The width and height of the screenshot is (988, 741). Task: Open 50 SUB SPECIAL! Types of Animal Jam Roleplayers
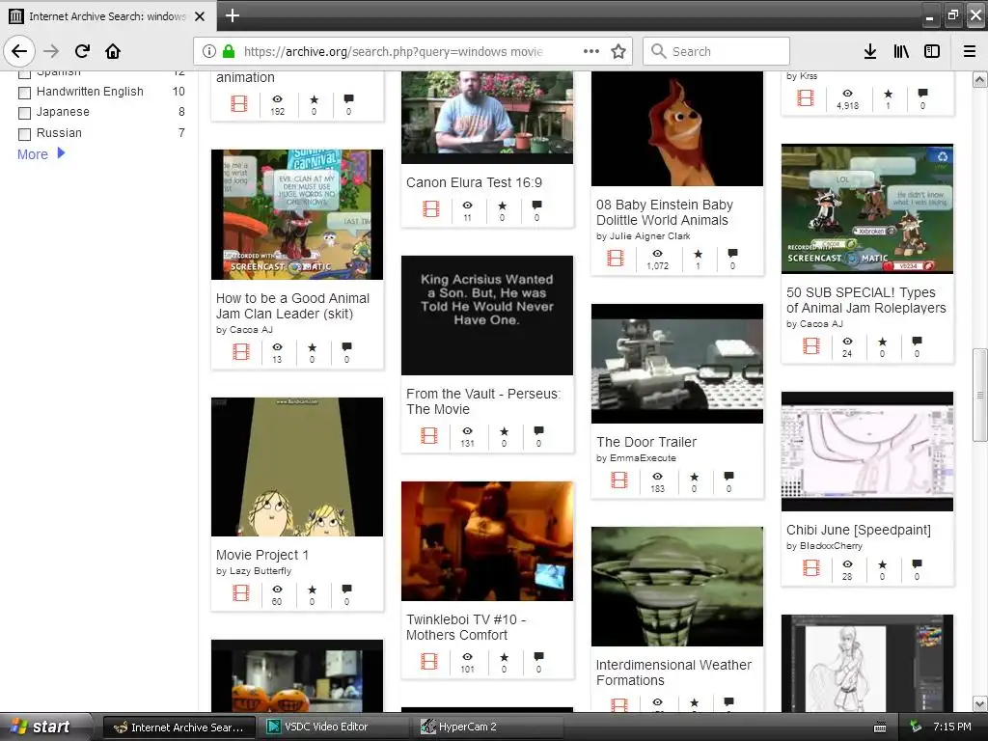[x=866, y=300]
